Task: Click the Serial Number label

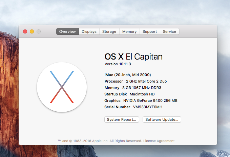Action: tap(117, 107)
